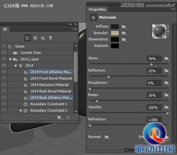Close the 3D panel
Image resolution: width=177 pixels, height=155 pixels.
click(x=76, y=24)
